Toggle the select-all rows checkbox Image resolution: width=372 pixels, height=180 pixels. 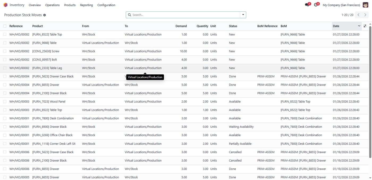pos(5,26)
